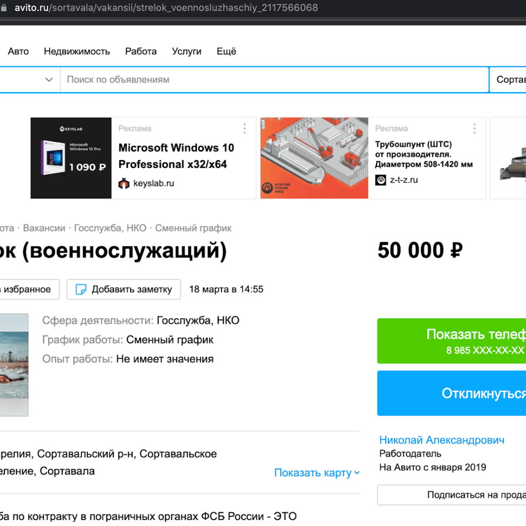This screenshot has width=526, height=526.
Task: Open the Трубошпунт ad illustration
Action: pos(314,158)
